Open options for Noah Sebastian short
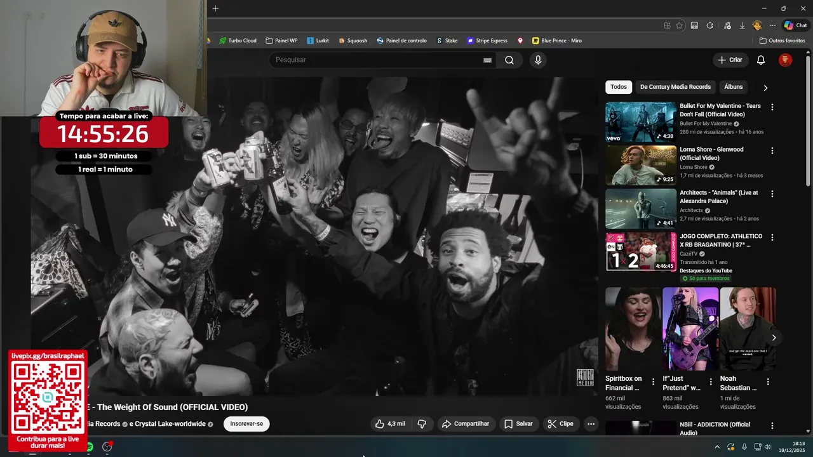The height and width of the screenshot is (457, 813). [x=768, y=382]
